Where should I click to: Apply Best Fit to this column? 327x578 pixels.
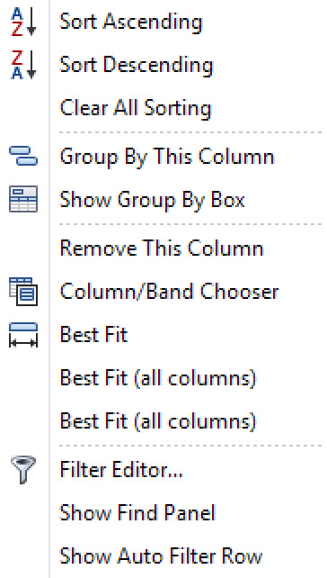coord(93,335)
